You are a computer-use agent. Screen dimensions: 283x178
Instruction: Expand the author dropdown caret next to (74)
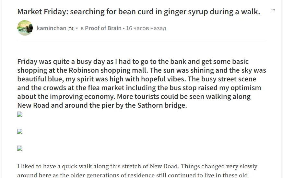point(77,28)
